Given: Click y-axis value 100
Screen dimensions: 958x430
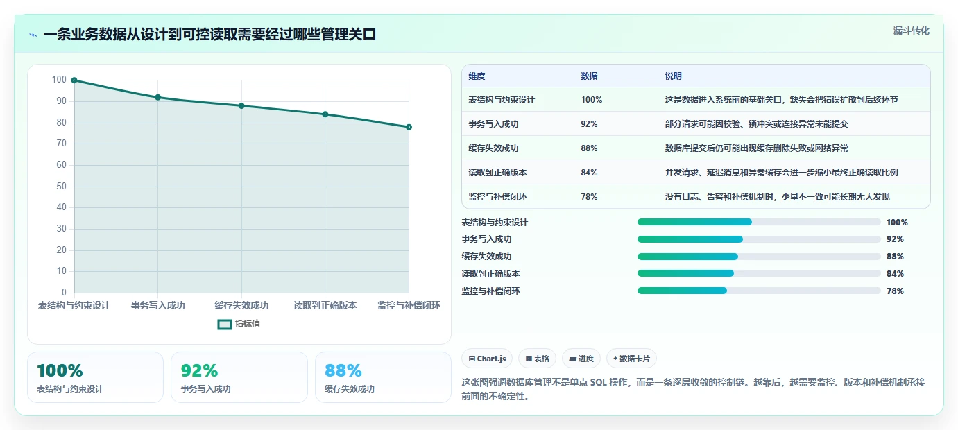Looking at the screenshot, I should (x=59, y=80).
